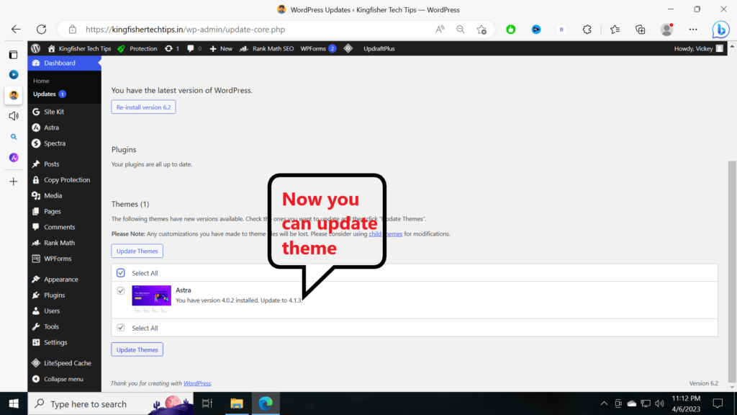Open the updates counter in the admin bar

171,48
